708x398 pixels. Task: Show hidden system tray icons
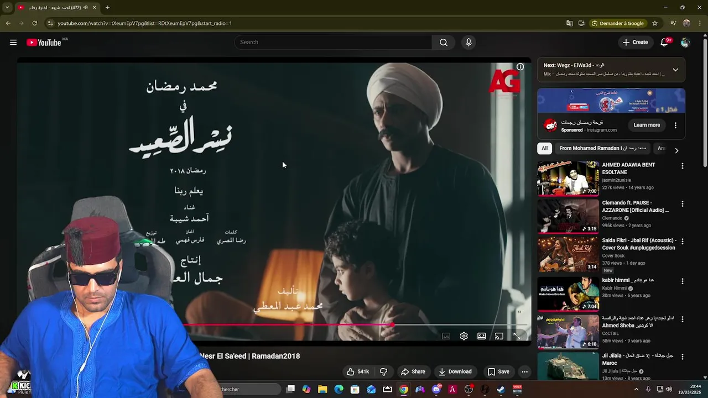(x=636, y=389)
